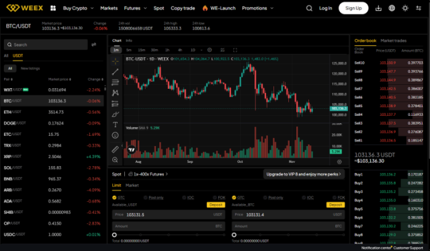Open the emoji sticker tool
The width and height of the screenshot is (430, 251).
[x=115, y=135]
